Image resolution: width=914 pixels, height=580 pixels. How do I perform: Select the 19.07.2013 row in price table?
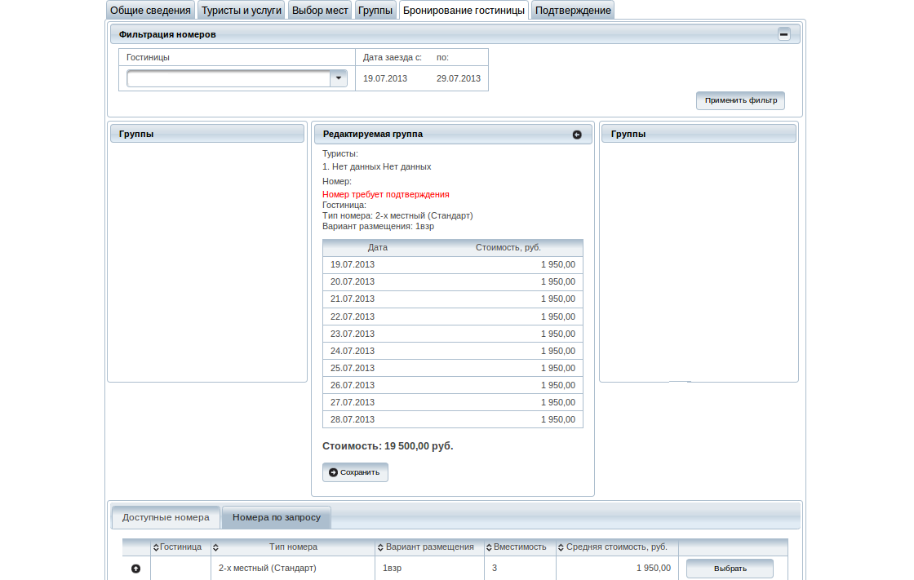453,264
